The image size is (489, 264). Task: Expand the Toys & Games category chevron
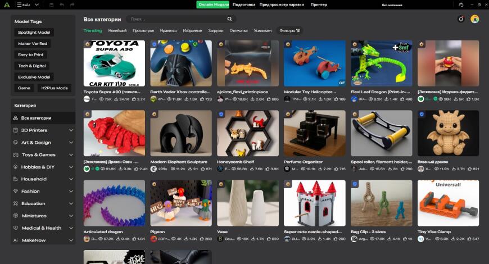point(71,154)
